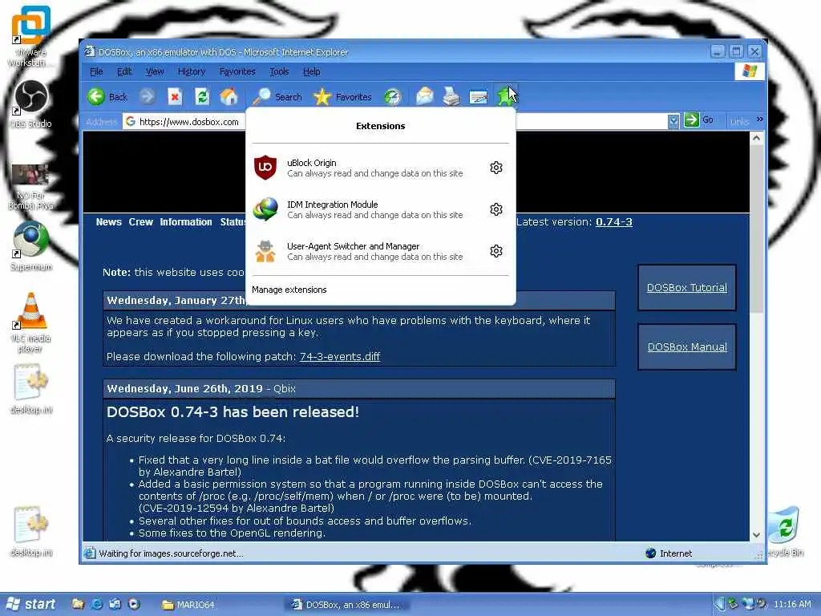Image resolution: width=821 pixels, height=616 pixels.
Task: Open settings gear for uBlock Origin
Action: coord(495,168)
